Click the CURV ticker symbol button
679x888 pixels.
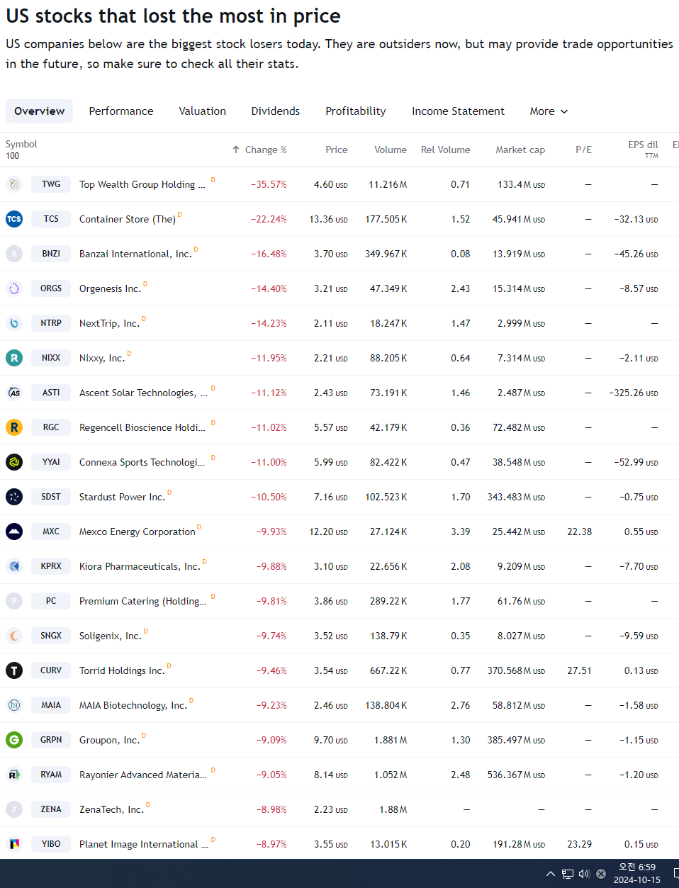(x=51, y=670)
